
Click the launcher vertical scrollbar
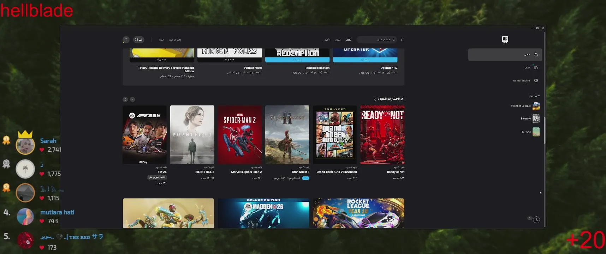[x=545, y=131]
